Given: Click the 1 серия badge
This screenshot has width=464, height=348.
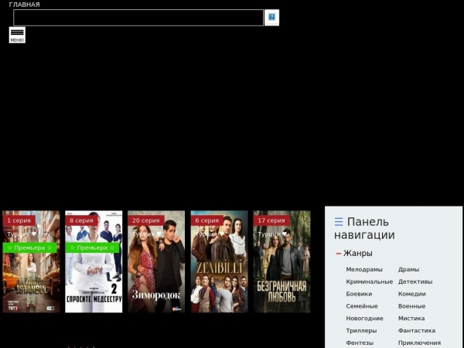Looking at the screenshot, I should [19, 220].
